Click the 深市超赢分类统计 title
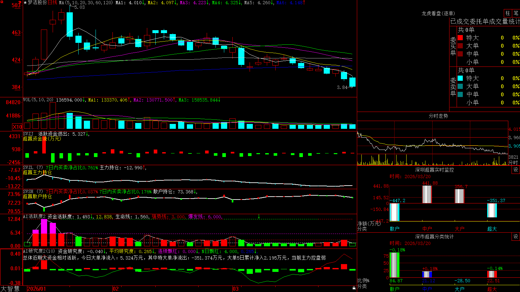The image size is (520, 292). tap(434, 237)
